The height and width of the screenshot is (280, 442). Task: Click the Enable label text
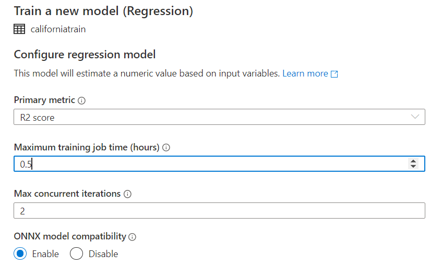(45, 254)
